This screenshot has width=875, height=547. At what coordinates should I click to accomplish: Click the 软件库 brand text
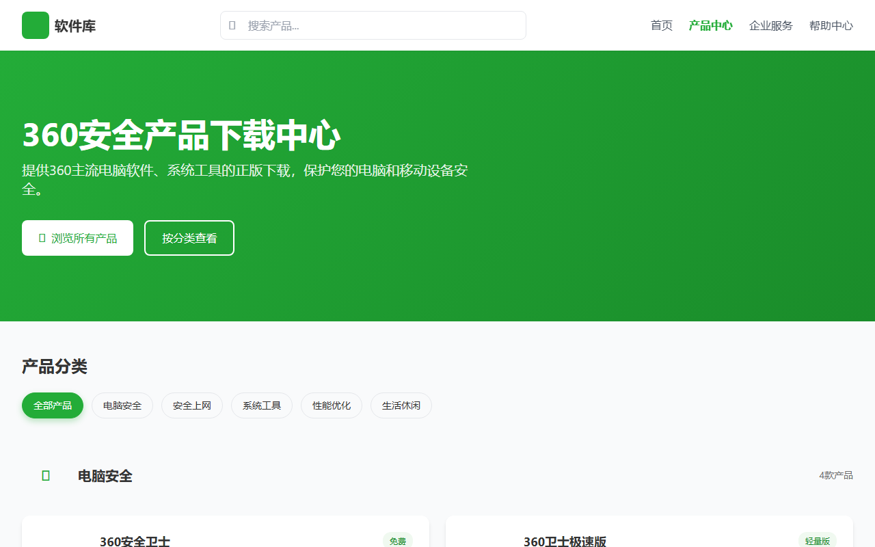tap(75, 26)
